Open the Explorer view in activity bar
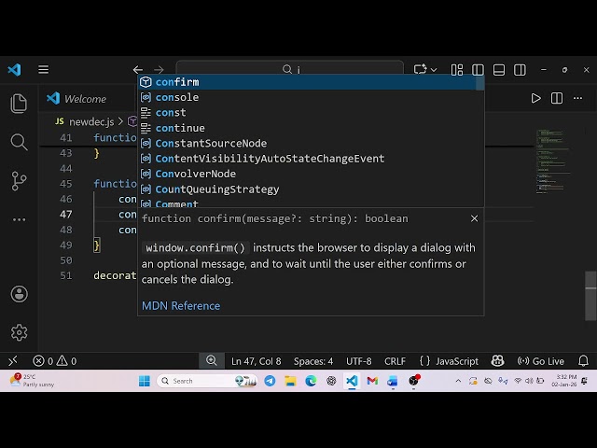Image resolution: width=597 pixels, height=448 pixels. tap(19, 104)
